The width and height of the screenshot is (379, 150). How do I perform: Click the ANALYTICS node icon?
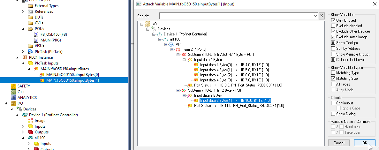tap(13, 98)
